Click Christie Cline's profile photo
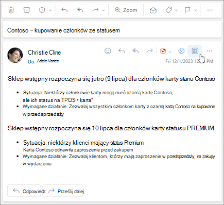 (x=15, y=55)
